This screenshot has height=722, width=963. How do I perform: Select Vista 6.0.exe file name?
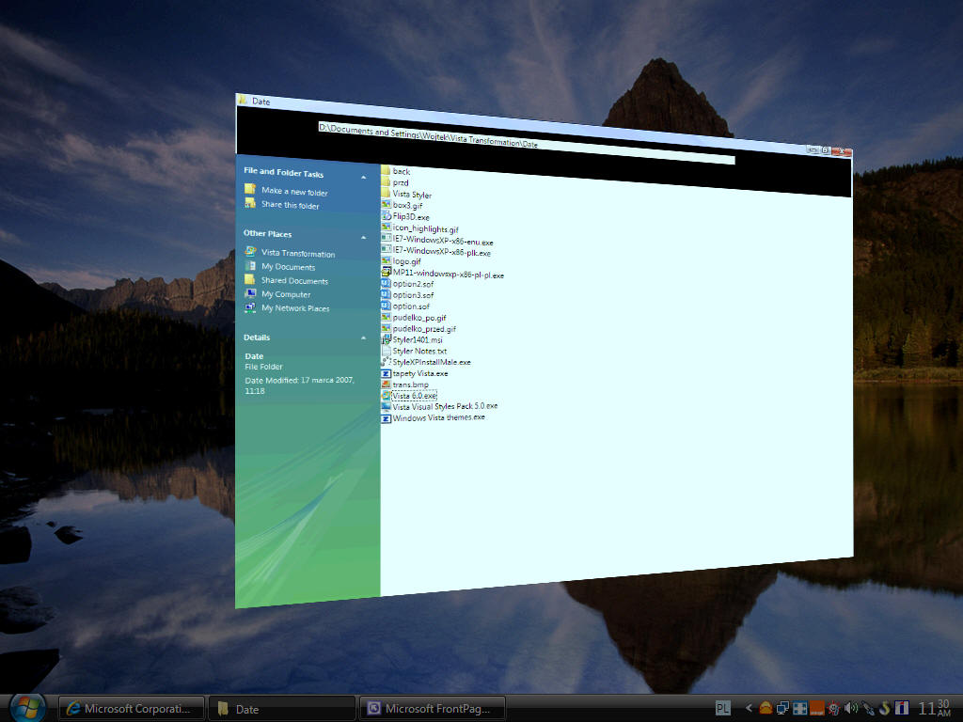[x=414, y=396]
